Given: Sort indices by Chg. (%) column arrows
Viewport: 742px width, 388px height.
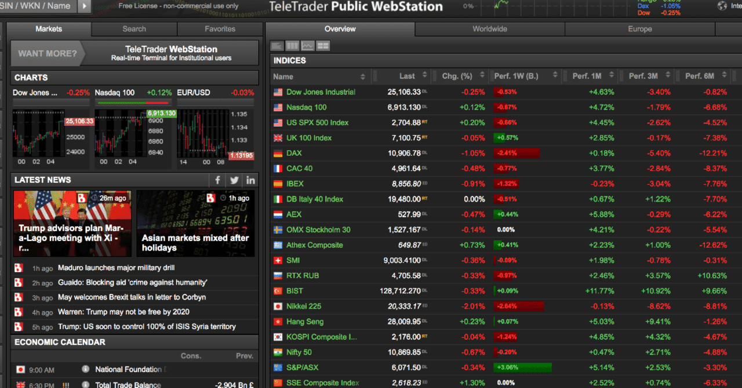Looking at the screenshot, I should [481, 76].
